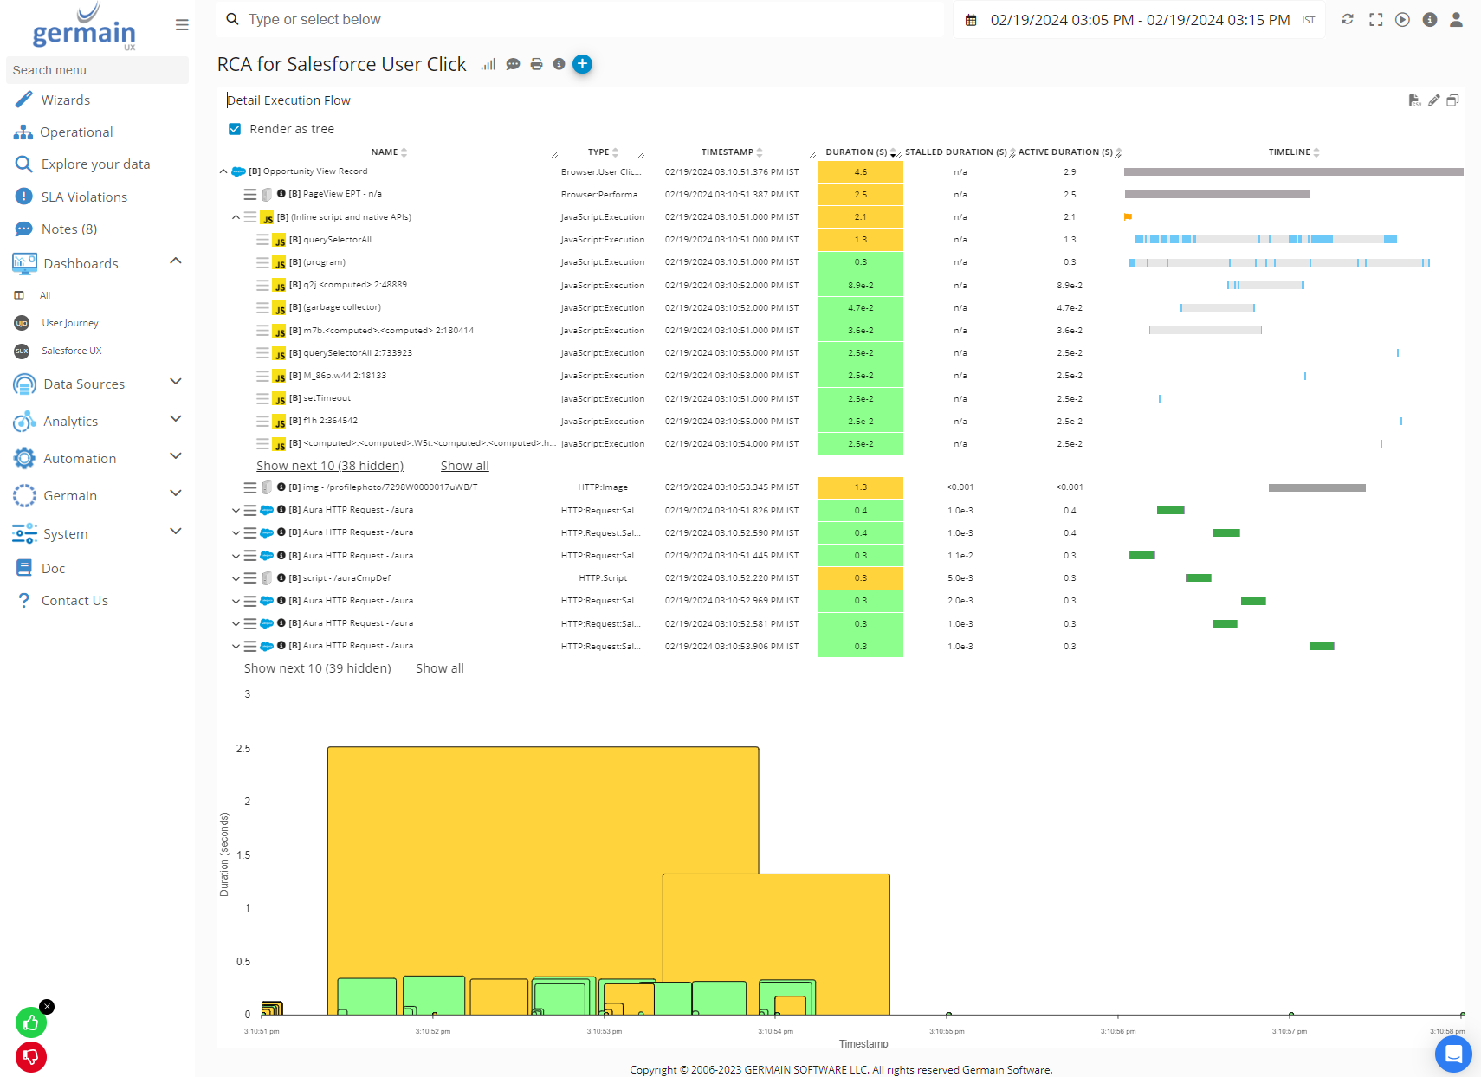The image size is (1481, 1077).
Task: Click Show next 10 (38 hidden) link
Action: (x=330, y=466)
